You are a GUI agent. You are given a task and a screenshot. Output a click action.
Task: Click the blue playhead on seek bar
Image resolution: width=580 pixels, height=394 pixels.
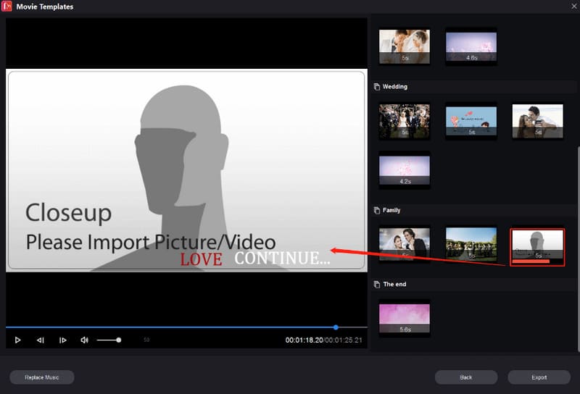click(336, 327)
